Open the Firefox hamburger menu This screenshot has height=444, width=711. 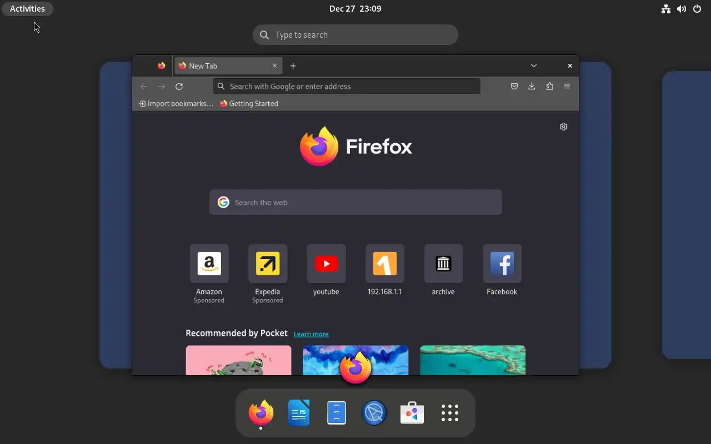click(567, 86)
